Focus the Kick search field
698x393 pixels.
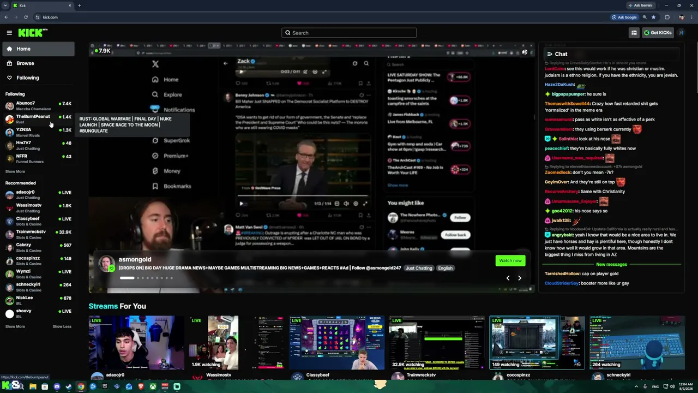(349, 33)
